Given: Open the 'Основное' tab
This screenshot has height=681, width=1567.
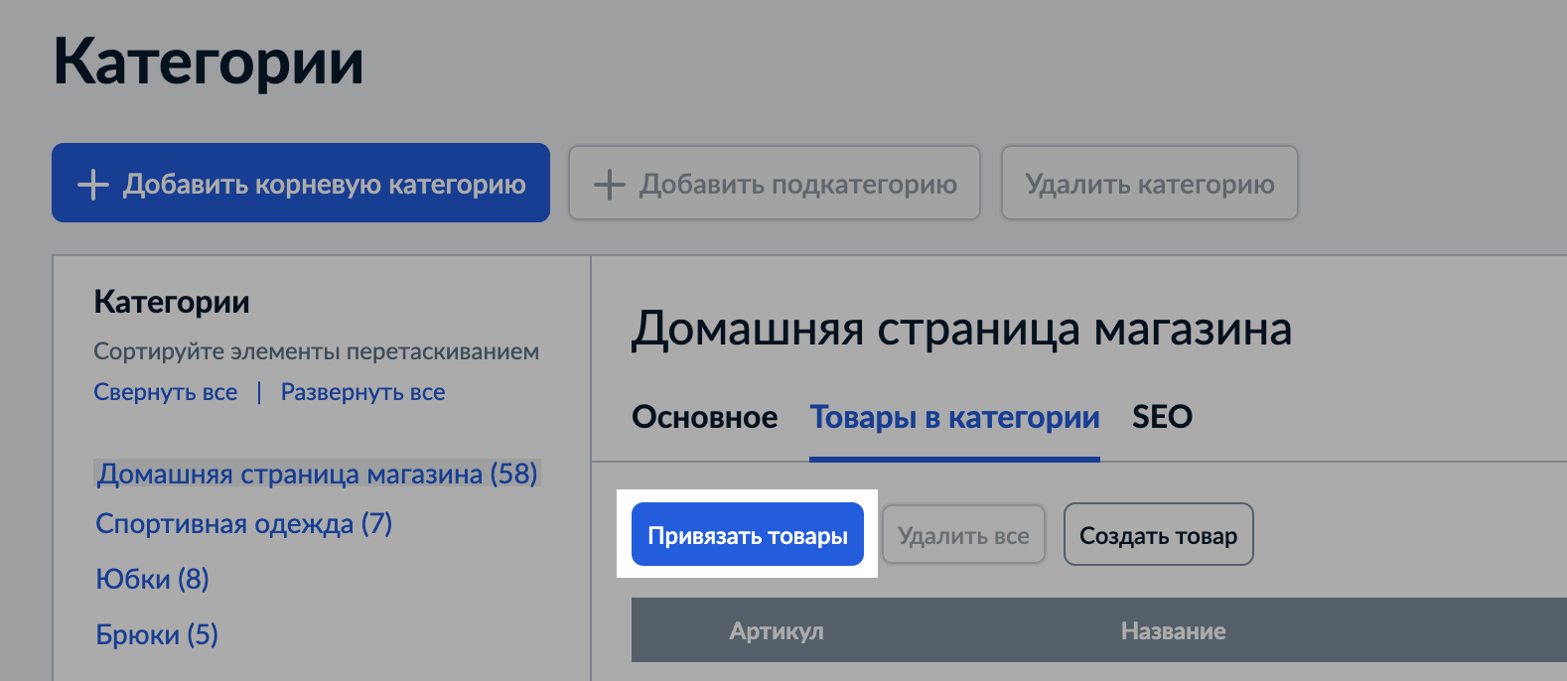Looking at the screenshot, I should [x=705, y=417].
